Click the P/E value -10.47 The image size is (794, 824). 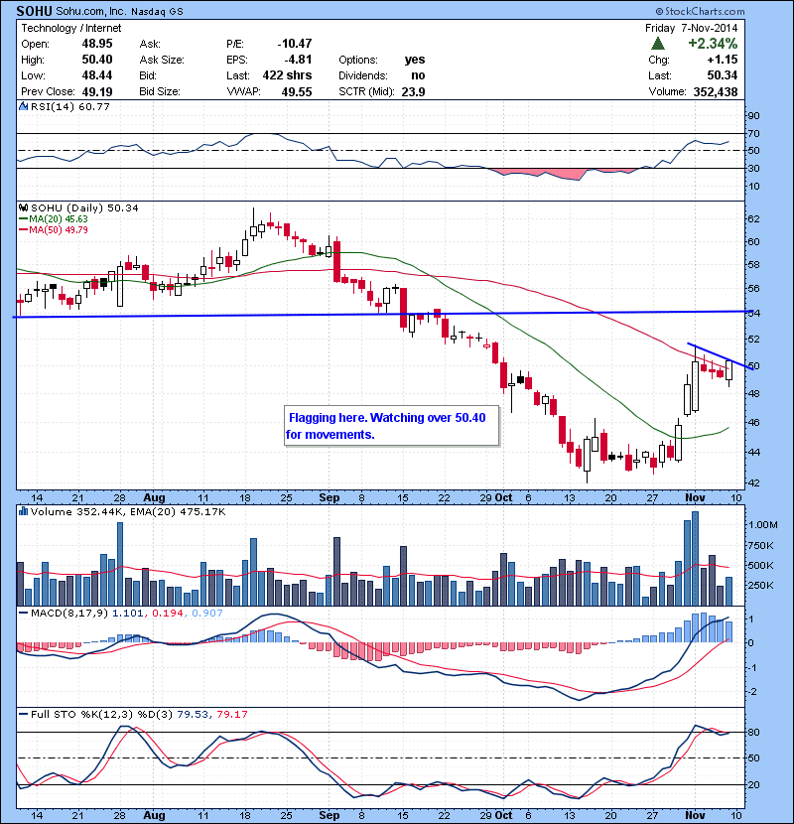click(294, 44)
